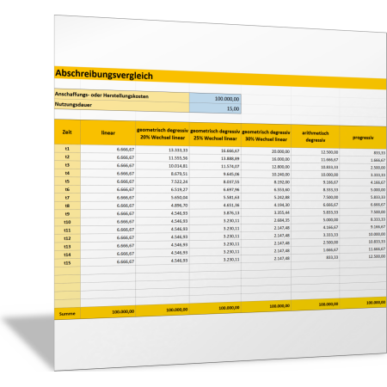This screenshot has height=387, width=387.
Task: Click the 'geometrisch degressiv 30% Wechsel linear' header
Action: [266, 136]
